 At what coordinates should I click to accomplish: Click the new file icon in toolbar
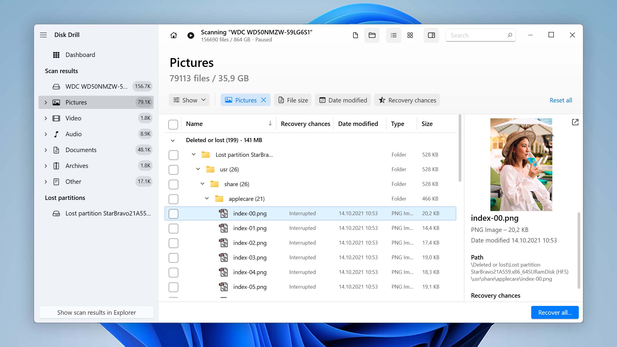point(355,35)
